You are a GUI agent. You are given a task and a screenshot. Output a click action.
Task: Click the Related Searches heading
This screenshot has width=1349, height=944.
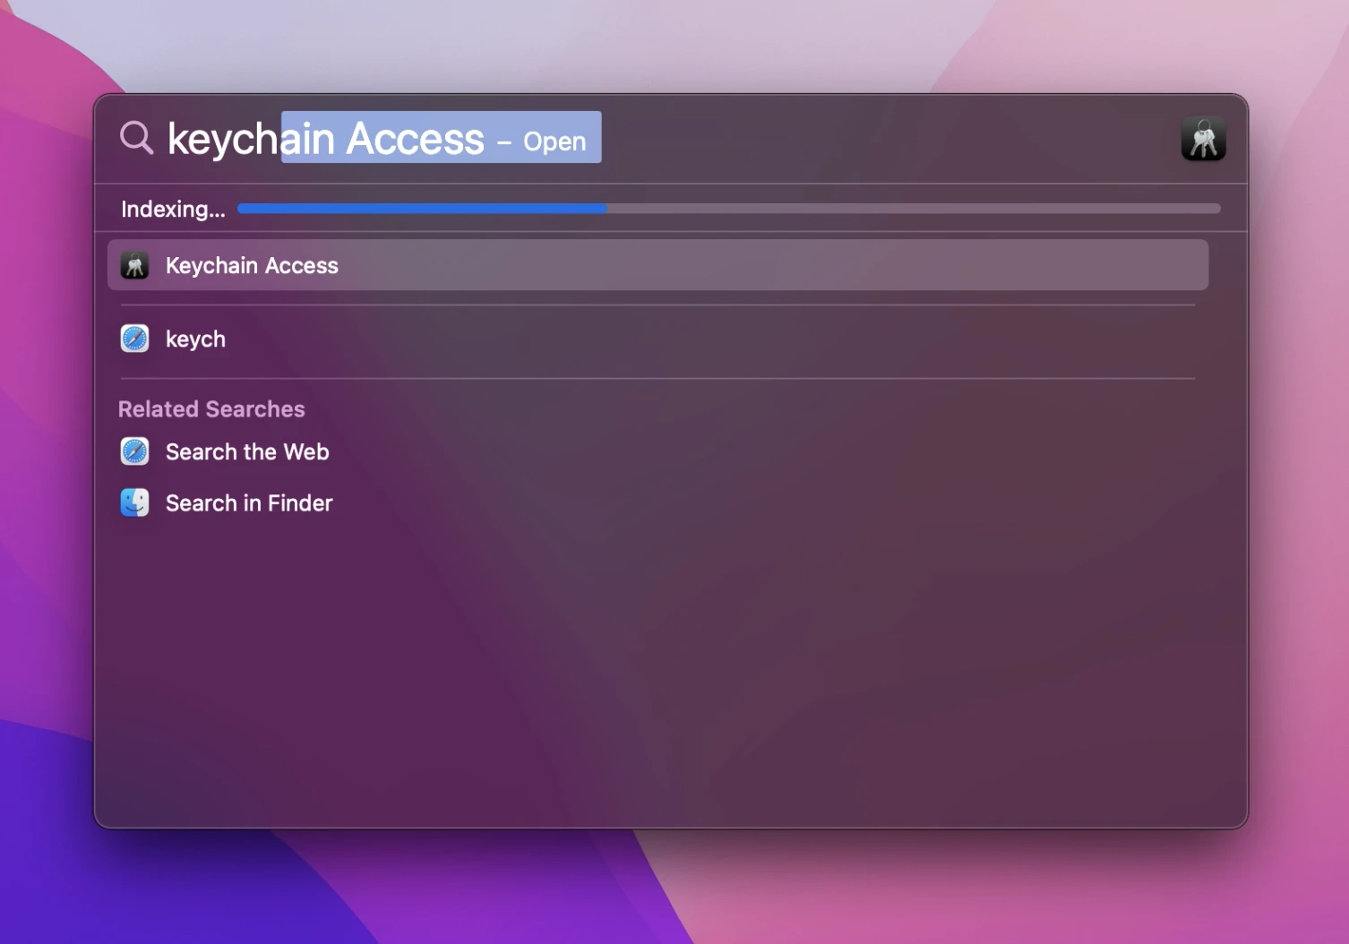coord(211,408)
